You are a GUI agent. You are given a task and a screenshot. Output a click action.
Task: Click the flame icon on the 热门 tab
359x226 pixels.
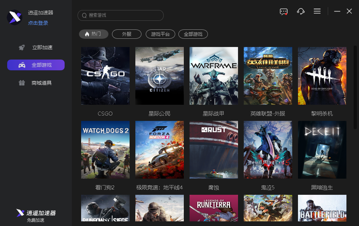(87, 34)
